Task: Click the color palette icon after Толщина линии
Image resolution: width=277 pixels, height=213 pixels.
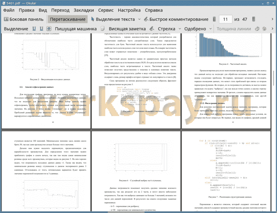Action: pos(257,29)
